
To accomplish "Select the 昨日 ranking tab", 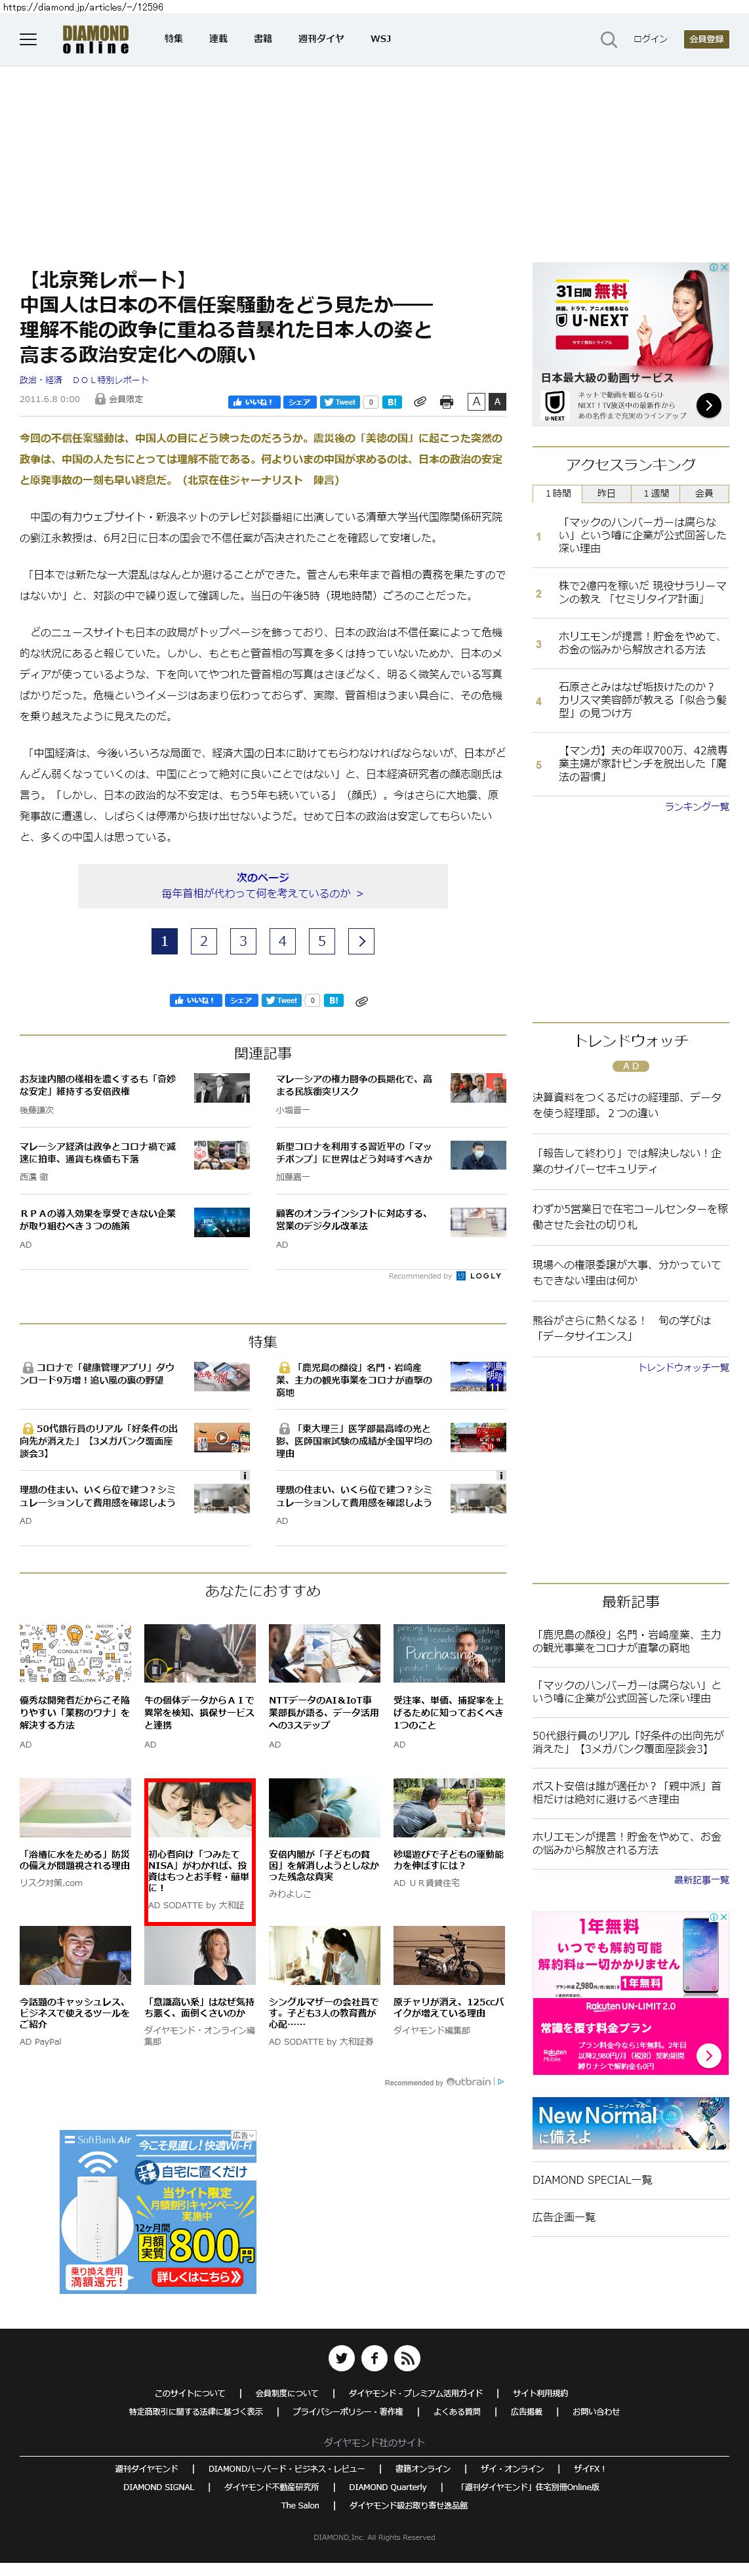I will (606, 493).
